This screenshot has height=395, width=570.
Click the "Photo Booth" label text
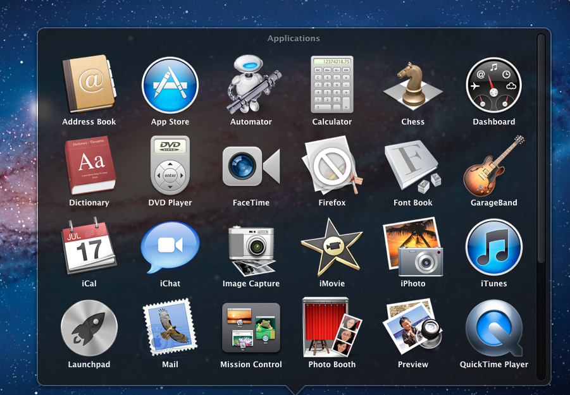click(332, 364)
